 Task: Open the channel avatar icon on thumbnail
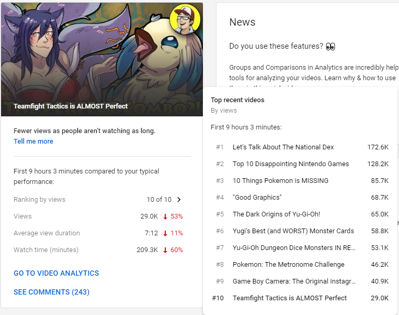(x=185, y=19)
